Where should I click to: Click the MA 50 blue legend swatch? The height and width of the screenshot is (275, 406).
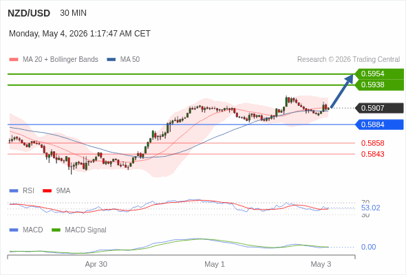[x=111, y=60]
